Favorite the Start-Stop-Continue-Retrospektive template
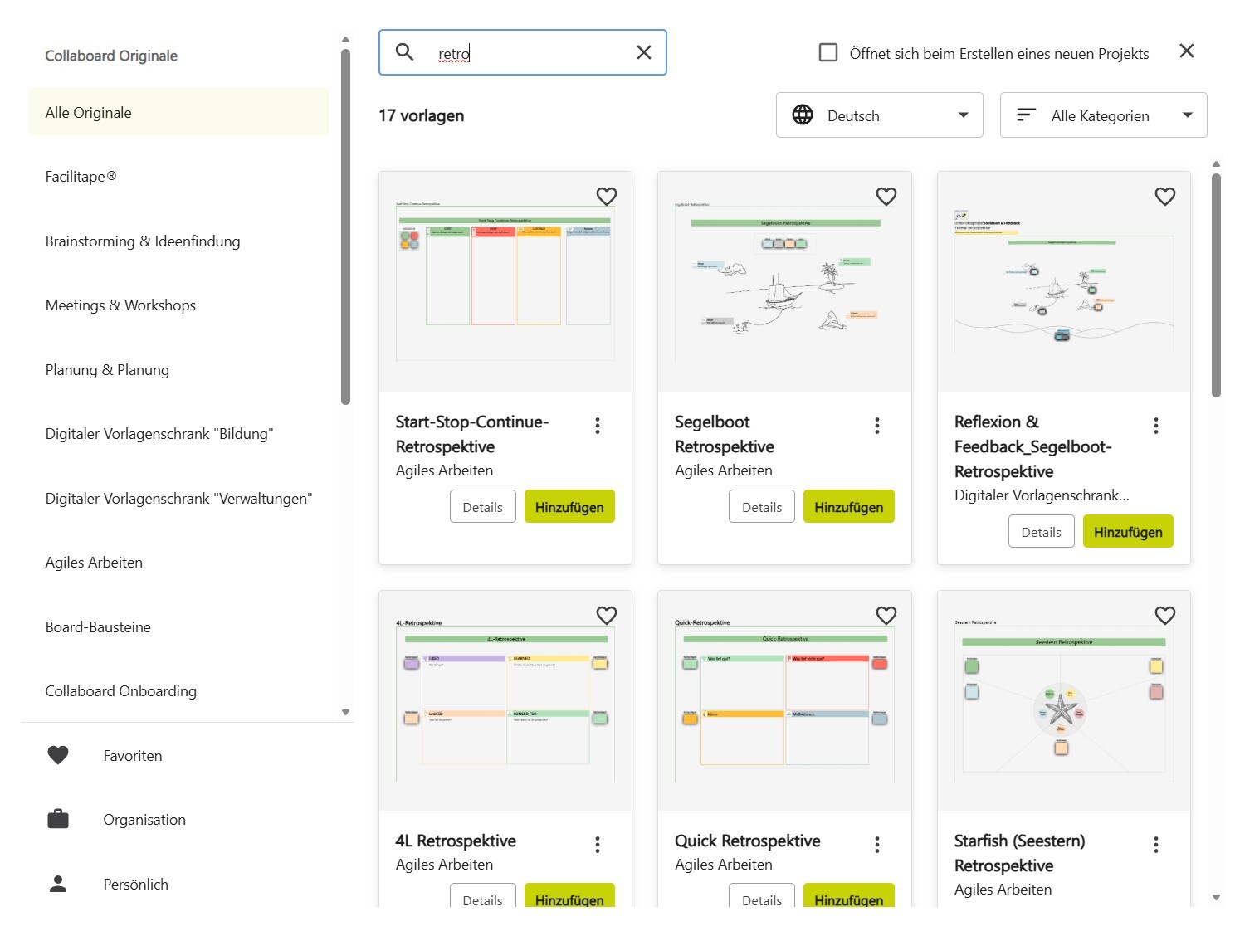Screen dimensions: 1235x936 607,197
